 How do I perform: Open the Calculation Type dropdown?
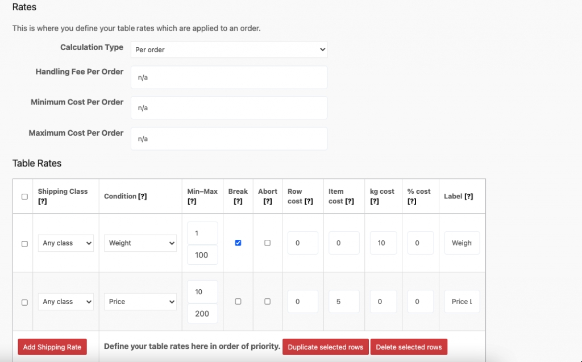[228, 49]
